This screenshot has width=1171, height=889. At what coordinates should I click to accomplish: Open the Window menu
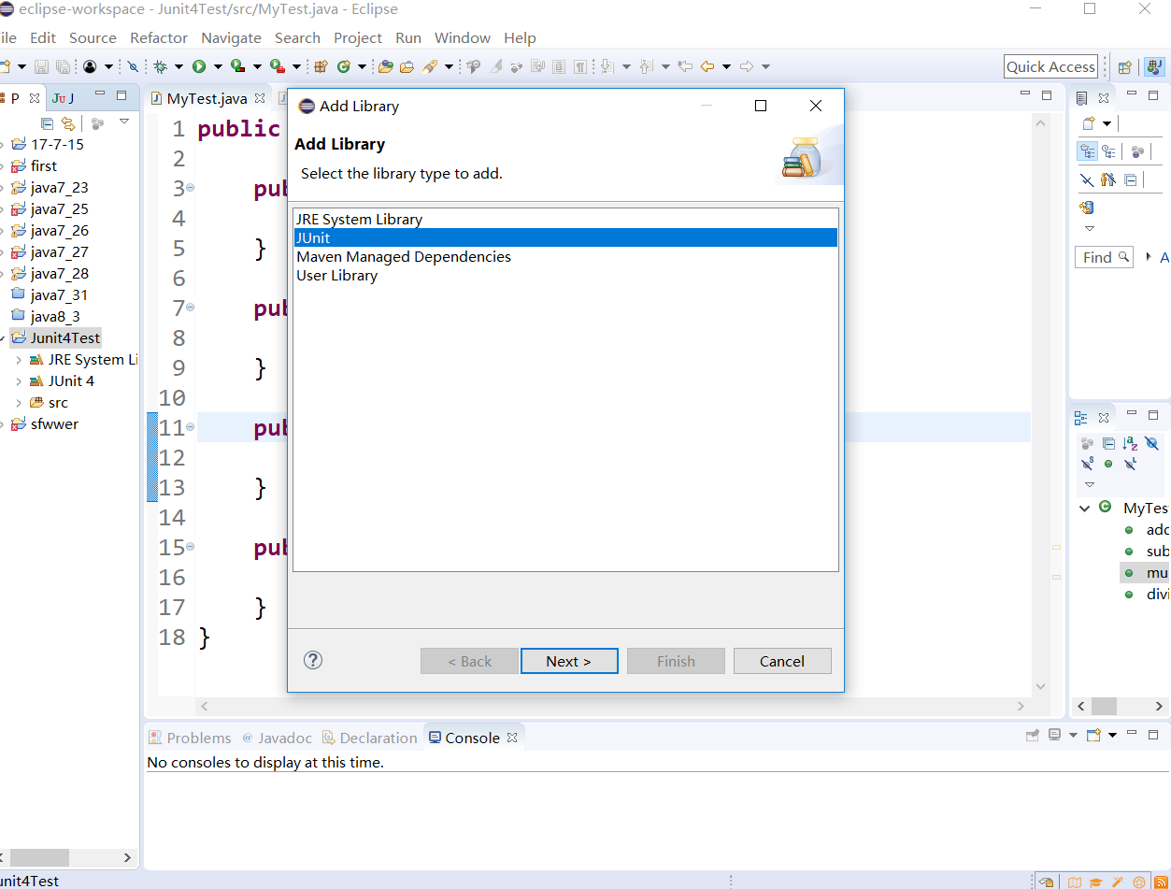(x=463, y=37)
